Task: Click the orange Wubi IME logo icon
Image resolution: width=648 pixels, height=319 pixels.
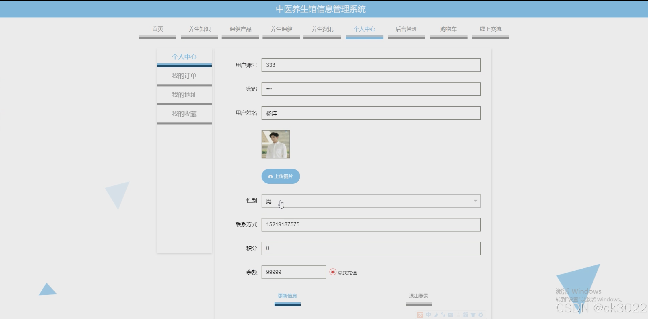Action: [420, 315]
